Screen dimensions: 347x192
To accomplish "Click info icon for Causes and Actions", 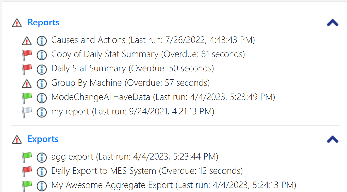I will [42, 41].
